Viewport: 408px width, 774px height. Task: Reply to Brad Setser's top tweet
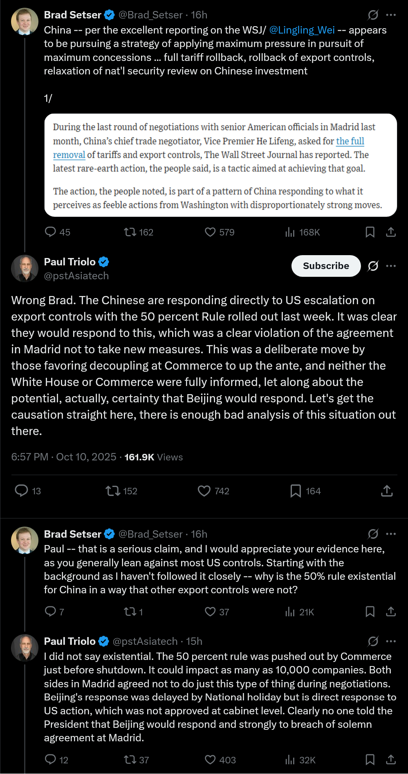pos(50,232)
